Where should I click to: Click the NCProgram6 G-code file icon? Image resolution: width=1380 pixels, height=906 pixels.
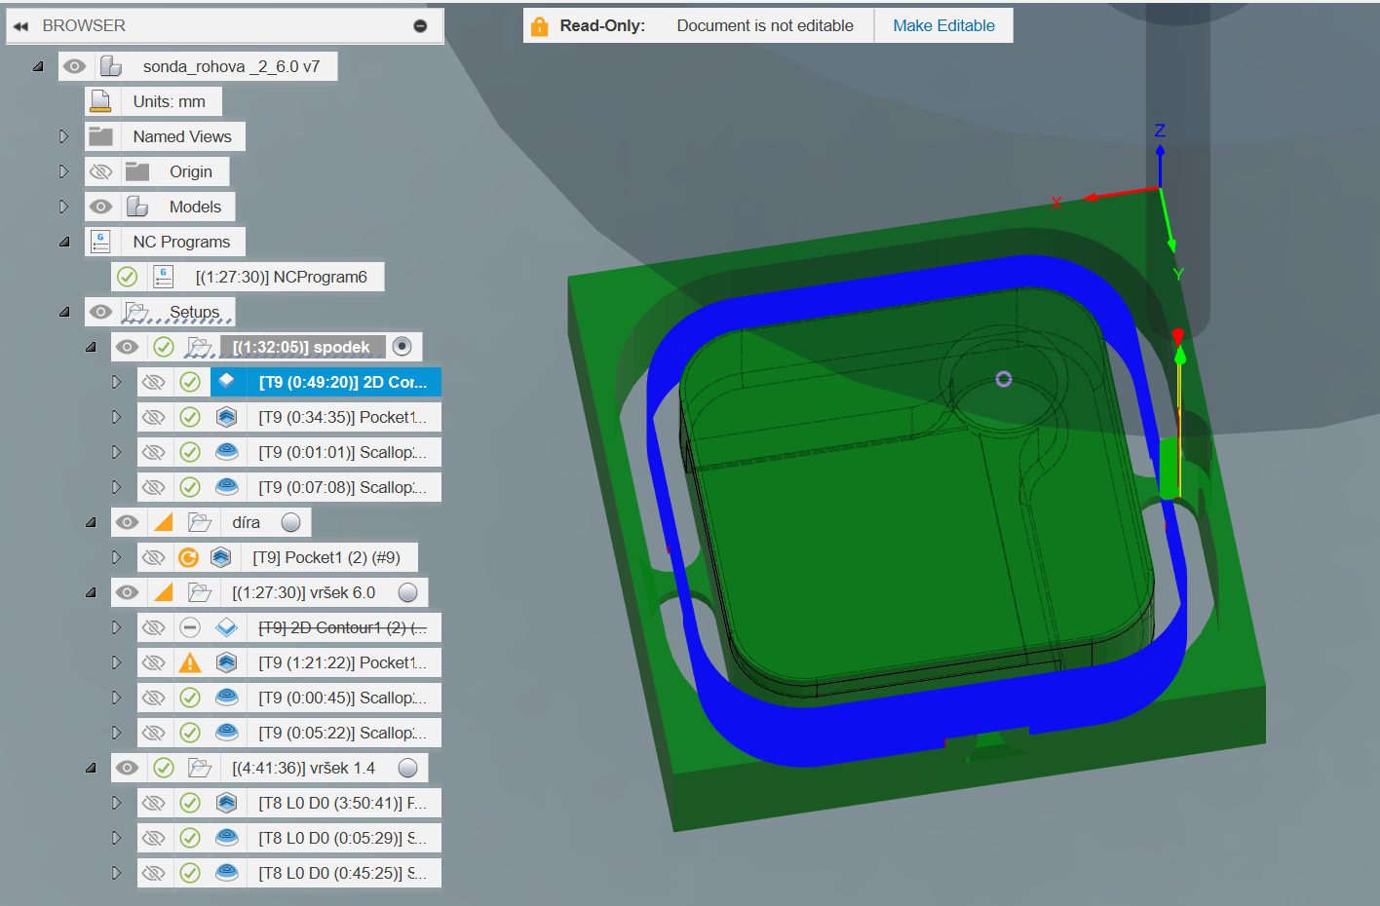tap(164, 277)
